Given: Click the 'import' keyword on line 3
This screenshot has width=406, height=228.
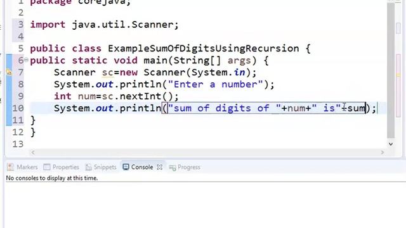Looking at the screenshot, I should coord(48,25).
